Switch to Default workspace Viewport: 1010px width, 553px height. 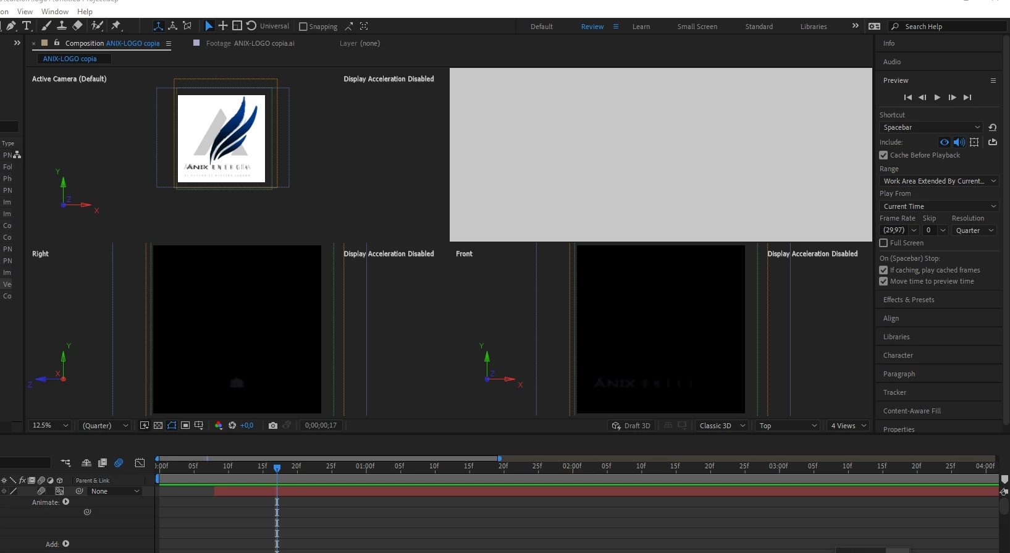(x=542, y=27)
